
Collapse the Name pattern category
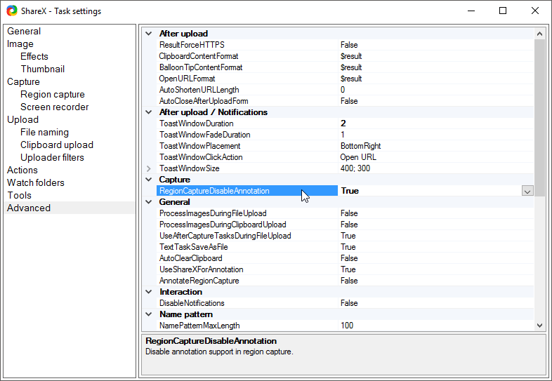(x=148, y=314)
